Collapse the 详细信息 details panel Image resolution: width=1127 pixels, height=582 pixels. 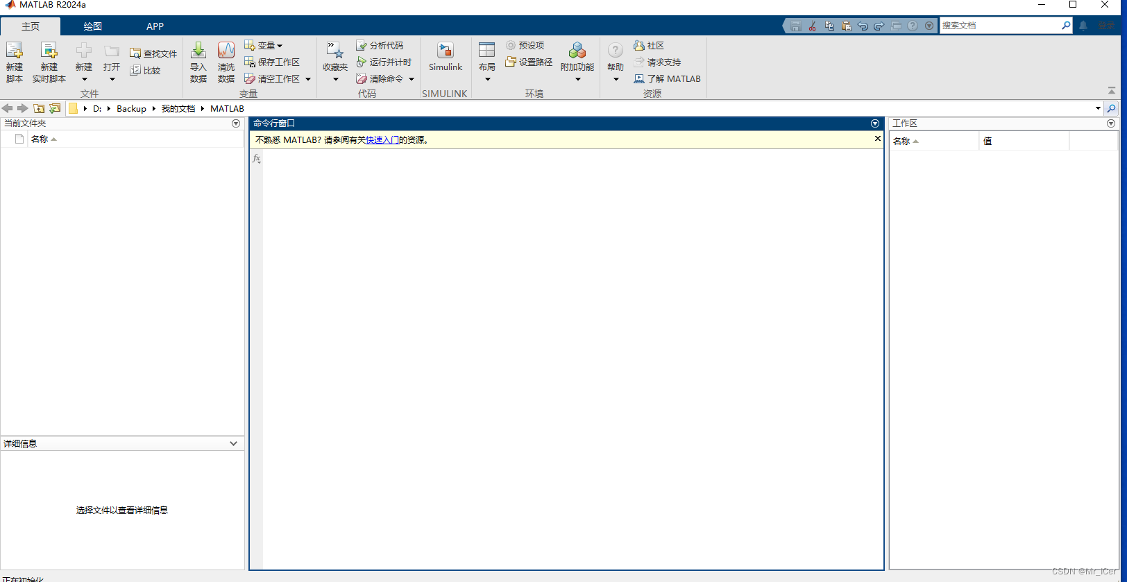tap(233, 443)
